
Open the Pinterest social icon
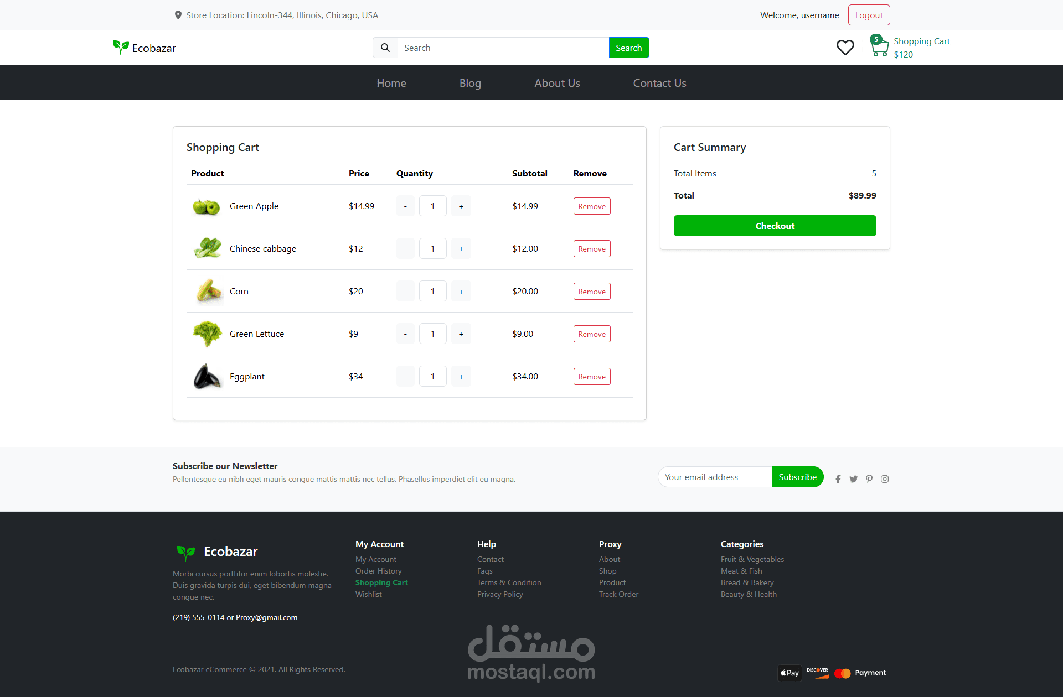(869, 479)
